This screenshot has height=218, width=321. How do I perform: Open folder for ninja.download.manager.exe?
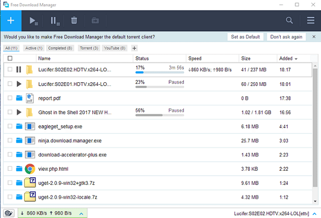pos(19,141)
